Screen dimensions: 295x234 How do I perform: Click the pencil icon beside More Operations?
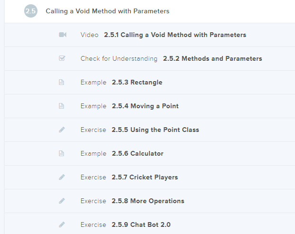[62, 201]
